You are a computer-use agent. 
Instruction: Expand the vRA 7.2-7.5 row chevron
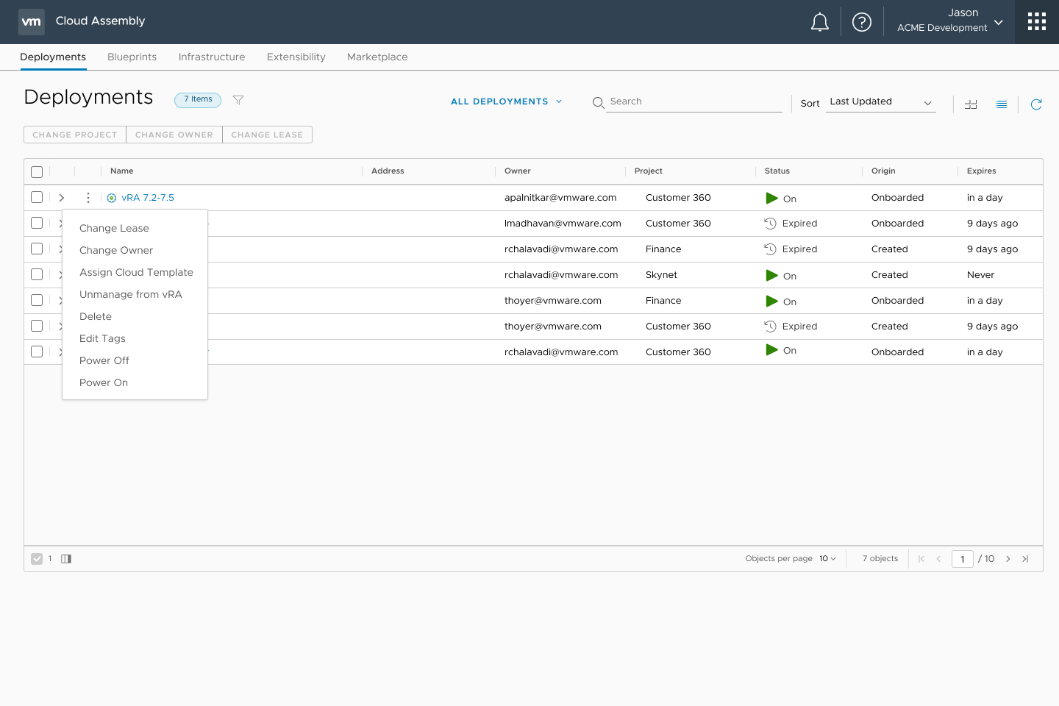tap(62, 198)
